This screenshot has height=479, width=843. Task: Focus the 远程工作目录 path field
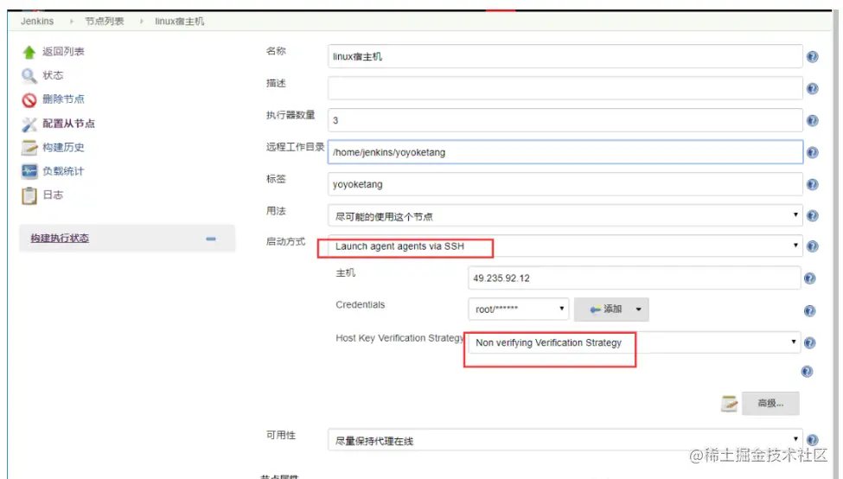click(x=565, y=152)
